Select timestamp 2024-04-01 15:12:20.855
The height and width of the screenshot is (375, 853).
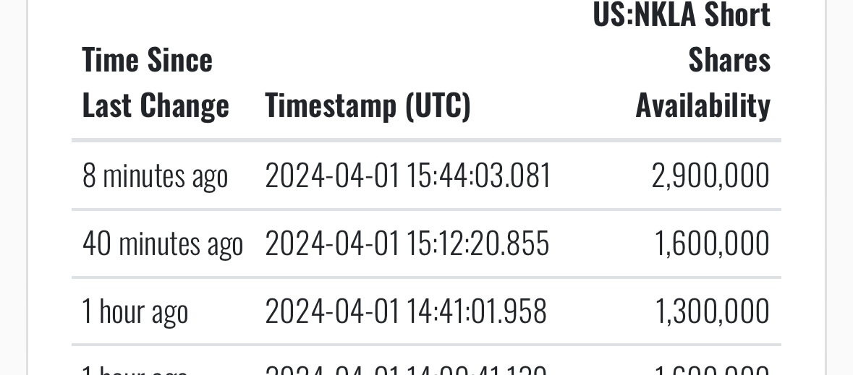(x=407, y=243)
